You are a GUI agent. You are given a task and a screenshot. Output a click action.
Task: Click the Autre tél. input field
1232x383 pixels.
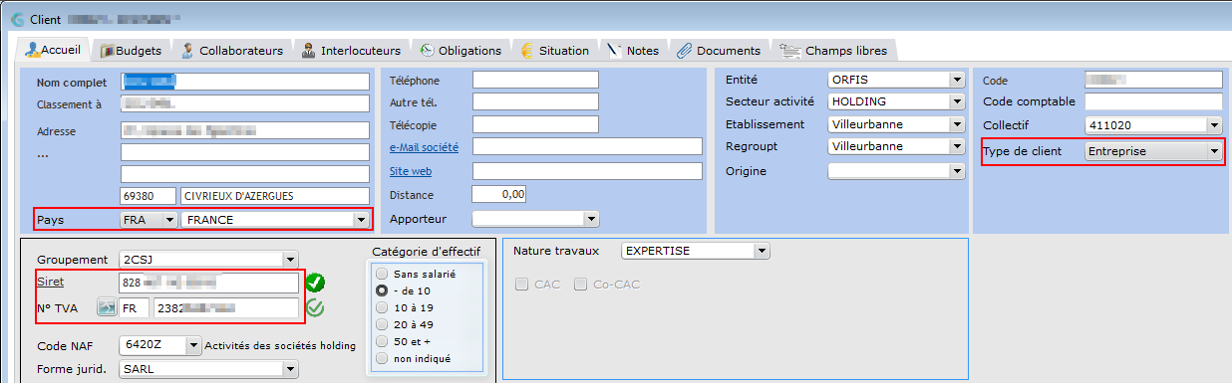[x=535, y=101]
